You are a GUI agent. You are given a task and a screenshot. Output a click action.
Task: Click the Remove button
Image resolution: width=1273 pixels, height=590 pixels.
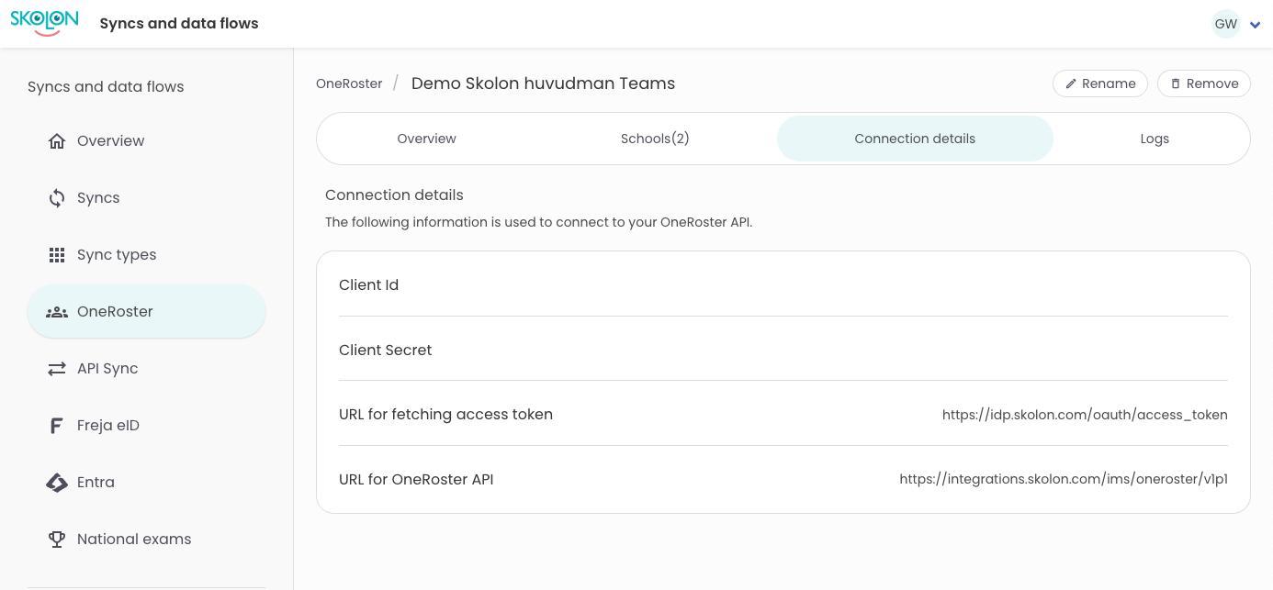click(1203, 83)
